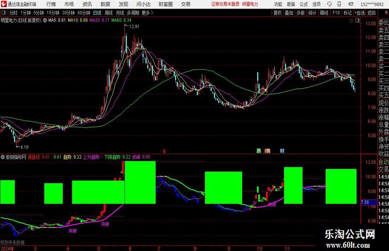Screen dimensions: 389x251
Task: Open the 版面 layout menu
Action: point(291,4)
